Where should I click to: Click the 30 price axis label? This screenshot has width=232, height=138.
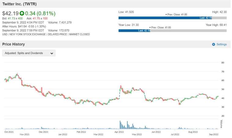tap(223, 107)
